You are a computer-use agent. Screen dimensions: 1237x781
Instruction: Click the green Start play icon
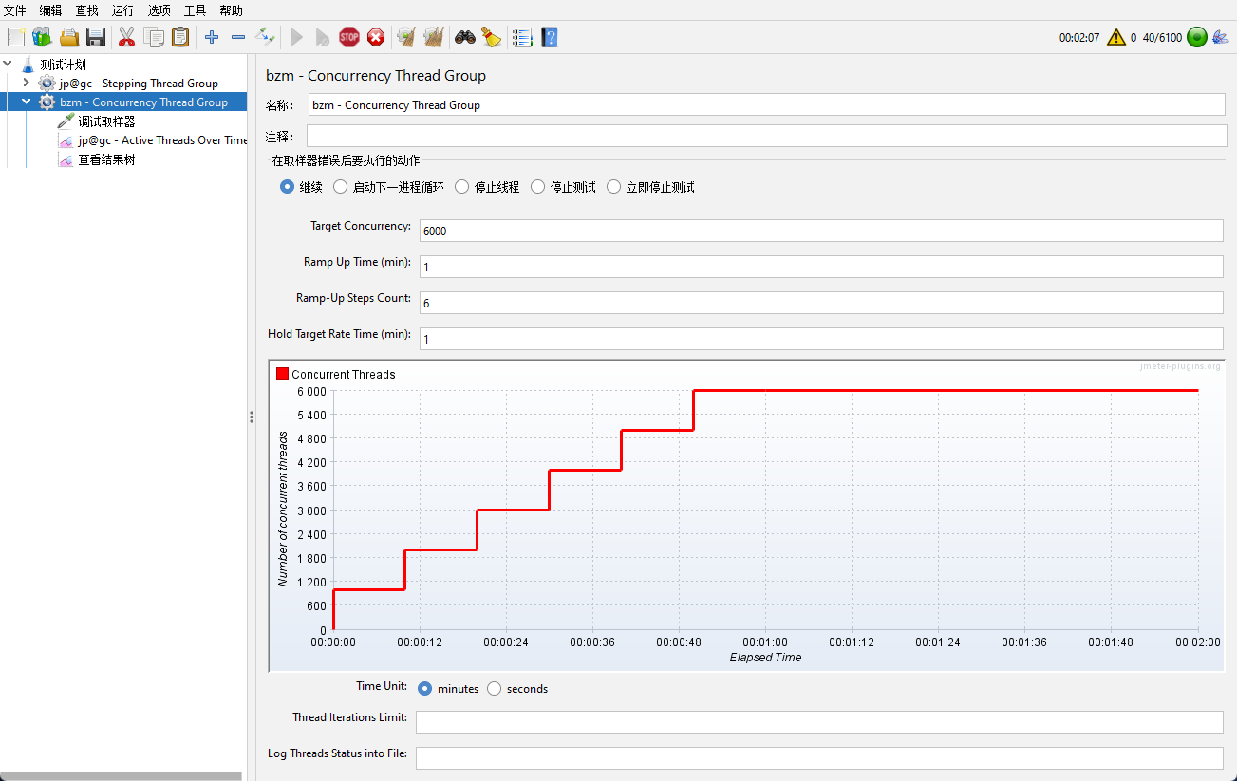tap(297, 37)
